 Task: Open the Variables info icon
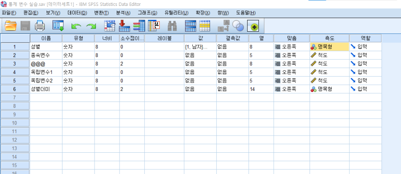(139, 26)
